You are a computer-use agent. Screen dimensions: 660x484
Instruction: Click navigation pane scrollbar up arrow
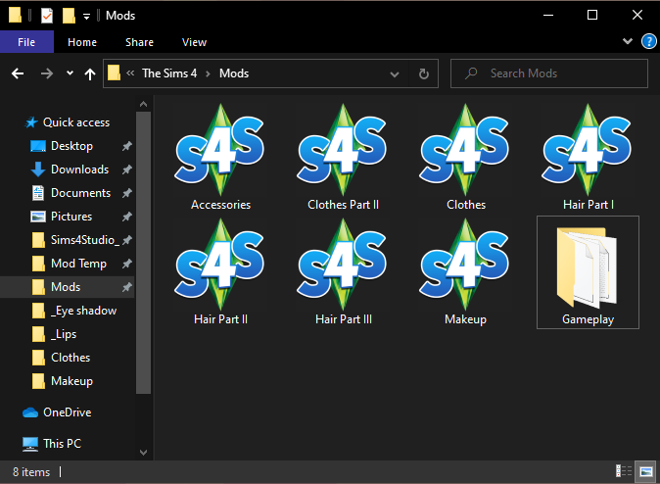(x=143, y=104)
